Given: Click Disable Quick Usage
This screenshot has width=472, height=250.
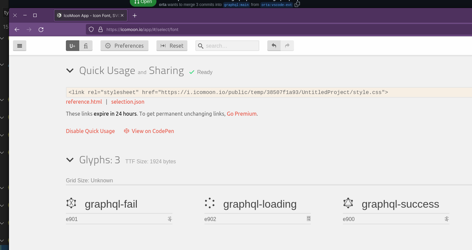Looking at the screenshot, I should coord(90,131).
